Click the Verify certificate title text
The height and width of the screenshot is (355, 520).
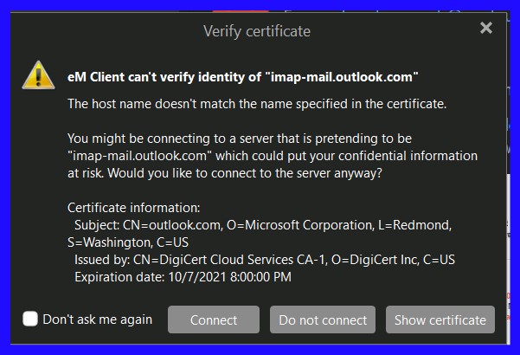257,31
